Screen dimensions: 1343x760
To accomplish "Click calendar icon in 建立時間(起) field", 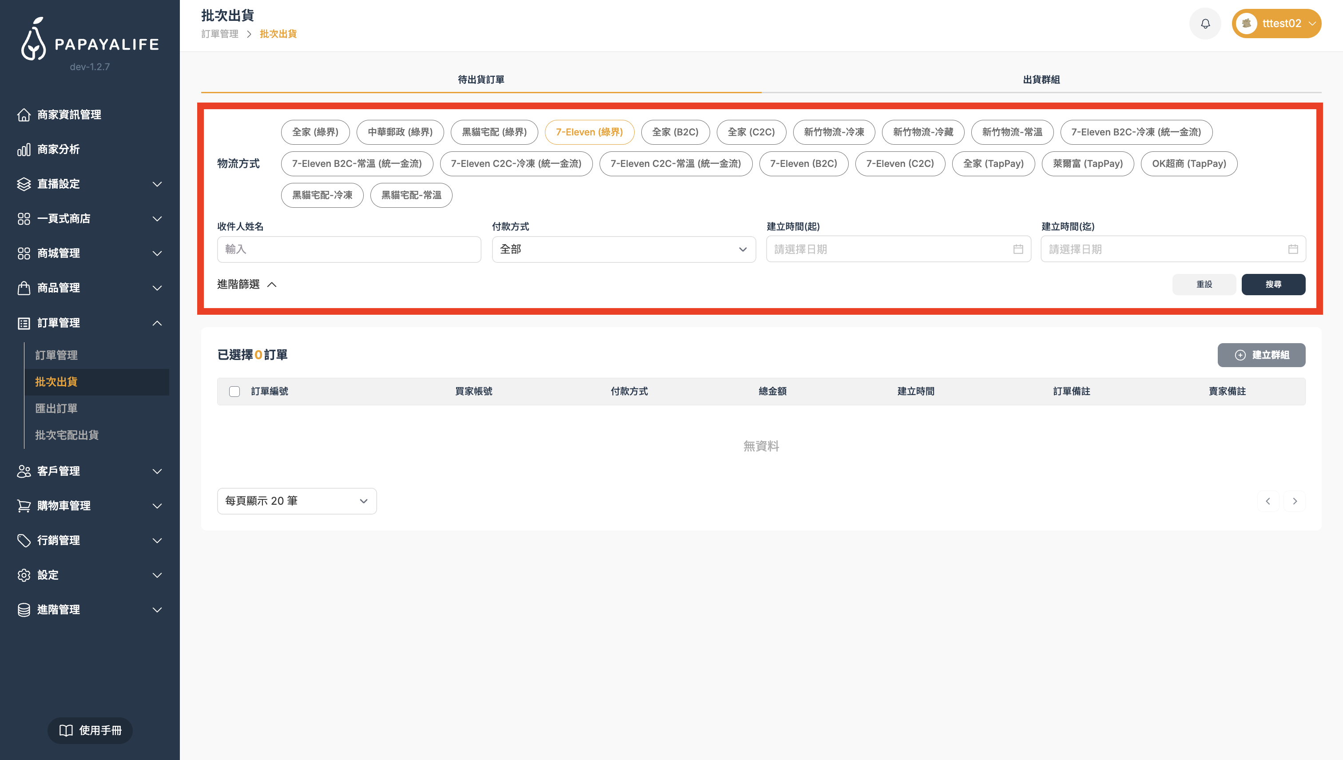I will (x=1018, y=249).
